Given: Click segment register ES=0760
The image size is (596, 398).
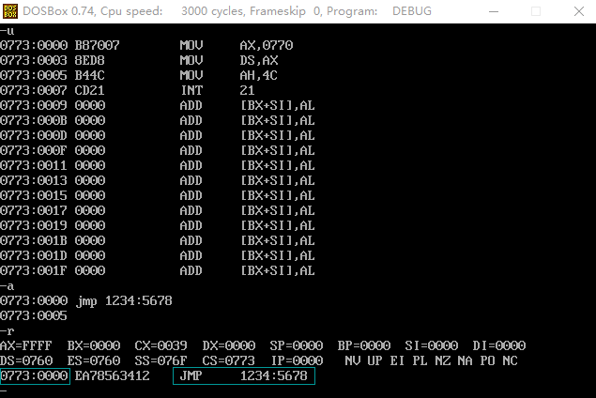Looking at the screenshot, I should point(94,360).
